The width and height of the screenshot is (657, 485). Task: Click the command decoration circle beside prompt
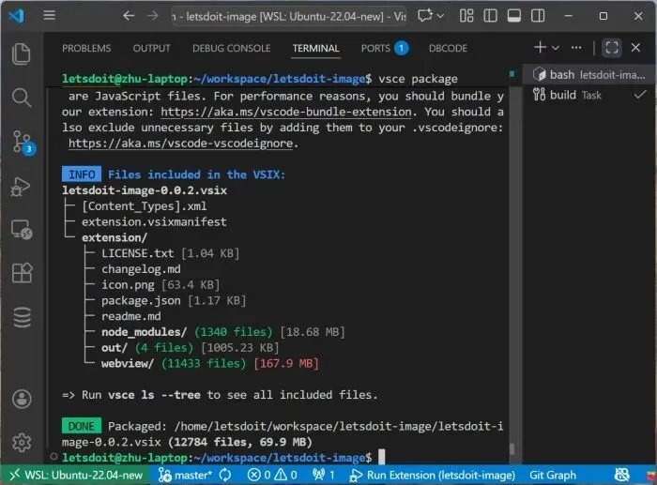click(x=53, y=457)
